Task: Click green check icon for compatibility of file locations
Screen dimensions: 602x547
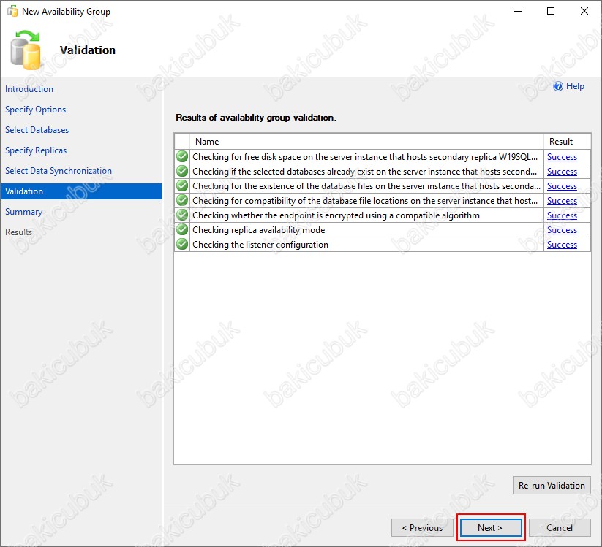Action: (182, 201)
